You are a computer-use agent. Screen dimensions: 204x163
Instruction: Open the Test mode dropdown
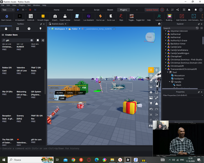click(x=8, y=10)
